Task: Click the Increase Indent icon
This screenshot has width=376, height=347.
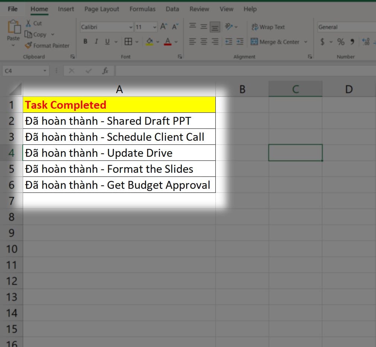Action: coord(240,42)
